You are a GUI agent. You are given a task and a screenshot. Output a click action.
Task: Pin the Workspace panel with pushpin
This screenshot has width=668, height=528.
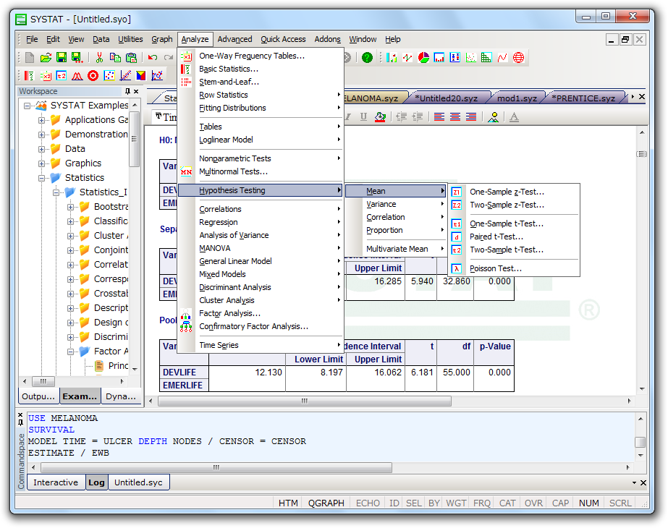coord(127,91)
